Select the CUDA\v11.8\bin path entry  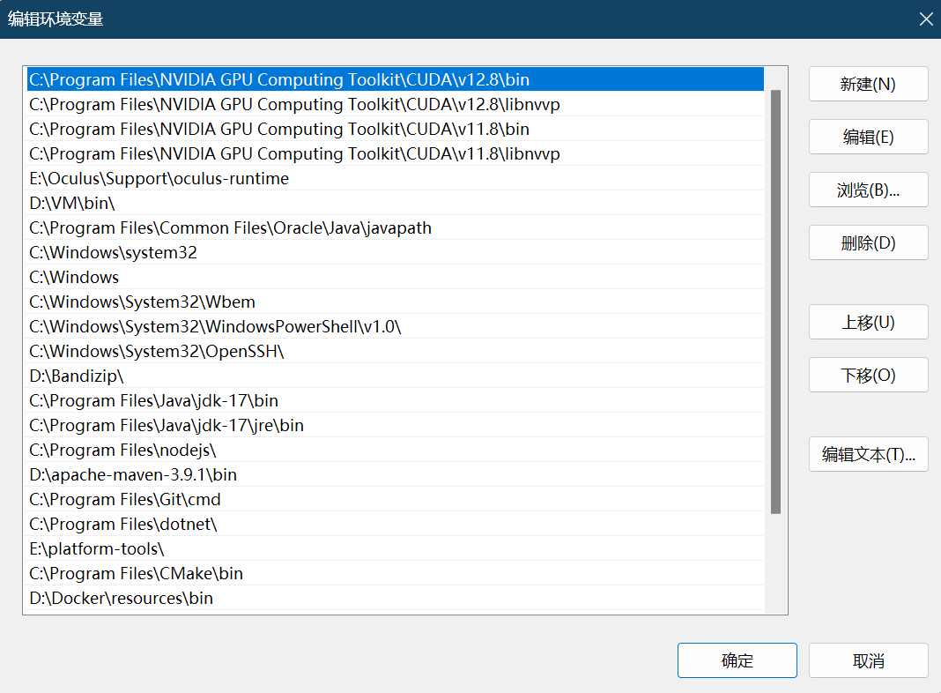[x=396, y=129]
